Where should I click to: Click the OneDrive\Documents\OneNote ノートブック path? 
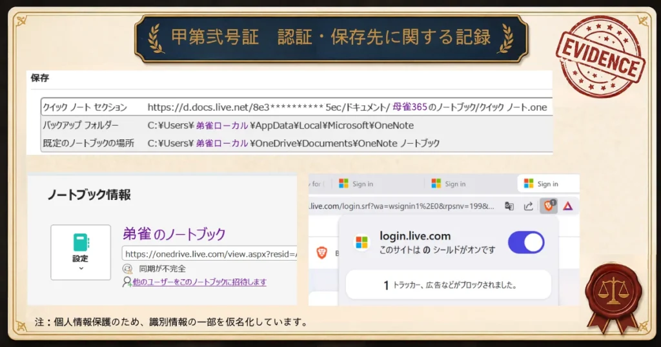pos(294,143)
